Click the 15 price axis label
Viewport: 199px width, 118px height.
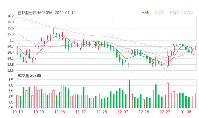coord(12,40)
